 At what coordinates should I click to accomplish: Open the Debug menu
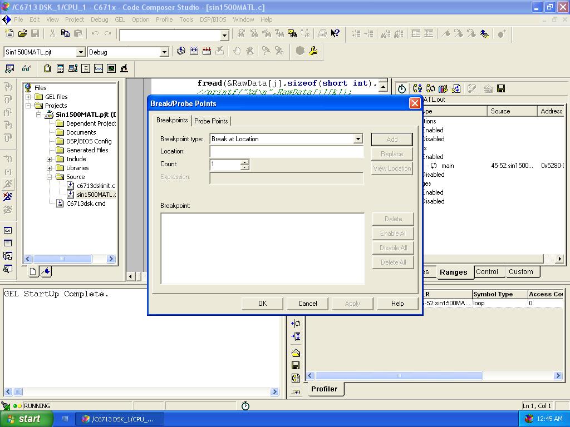coord(99,19)
